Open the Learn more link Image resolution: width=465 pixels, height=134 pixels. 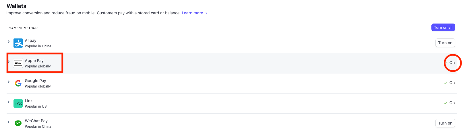(x=195, y=13)
